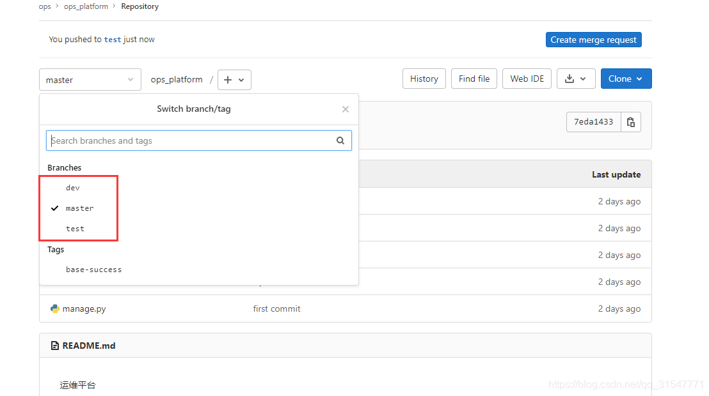The width and height of the screenshot is (709, 396).
Task: Go to ops_platform in the breadcrumb
Action: pos(86,6)
